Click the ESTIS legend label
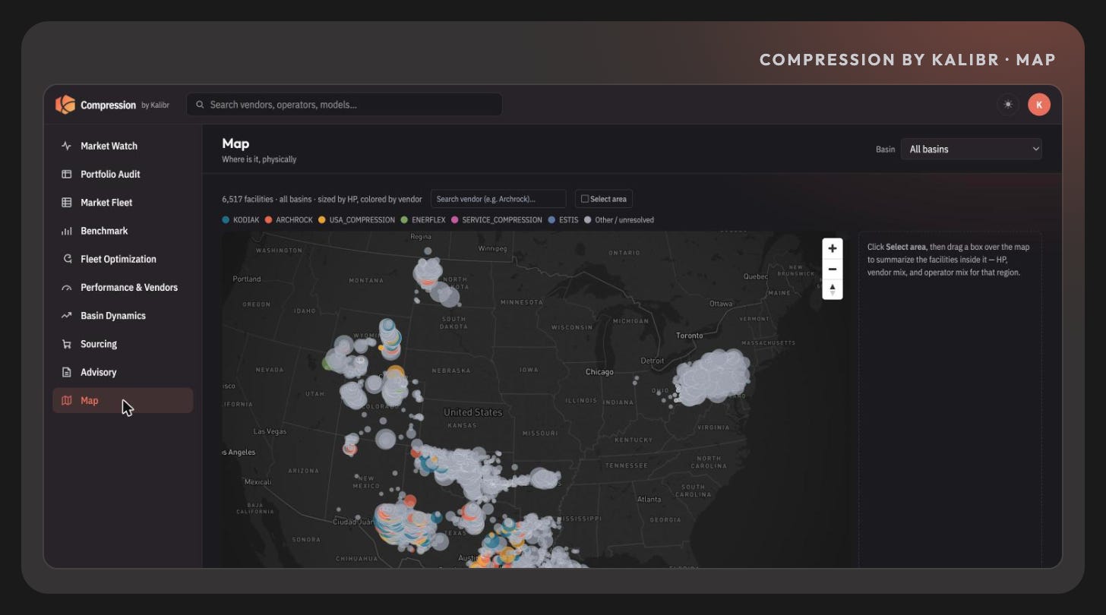 pos(568,220)
